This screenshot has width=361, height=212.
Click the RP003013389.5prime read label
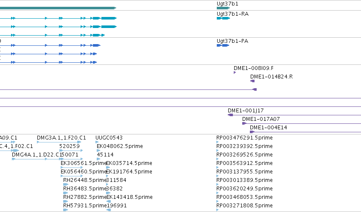(x=244, y=180)
